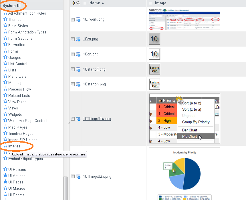246x200 pixels.
Task: Check the checkbox for 10Things02a.png
Action: pyautogui.click(x=73, y=177)
